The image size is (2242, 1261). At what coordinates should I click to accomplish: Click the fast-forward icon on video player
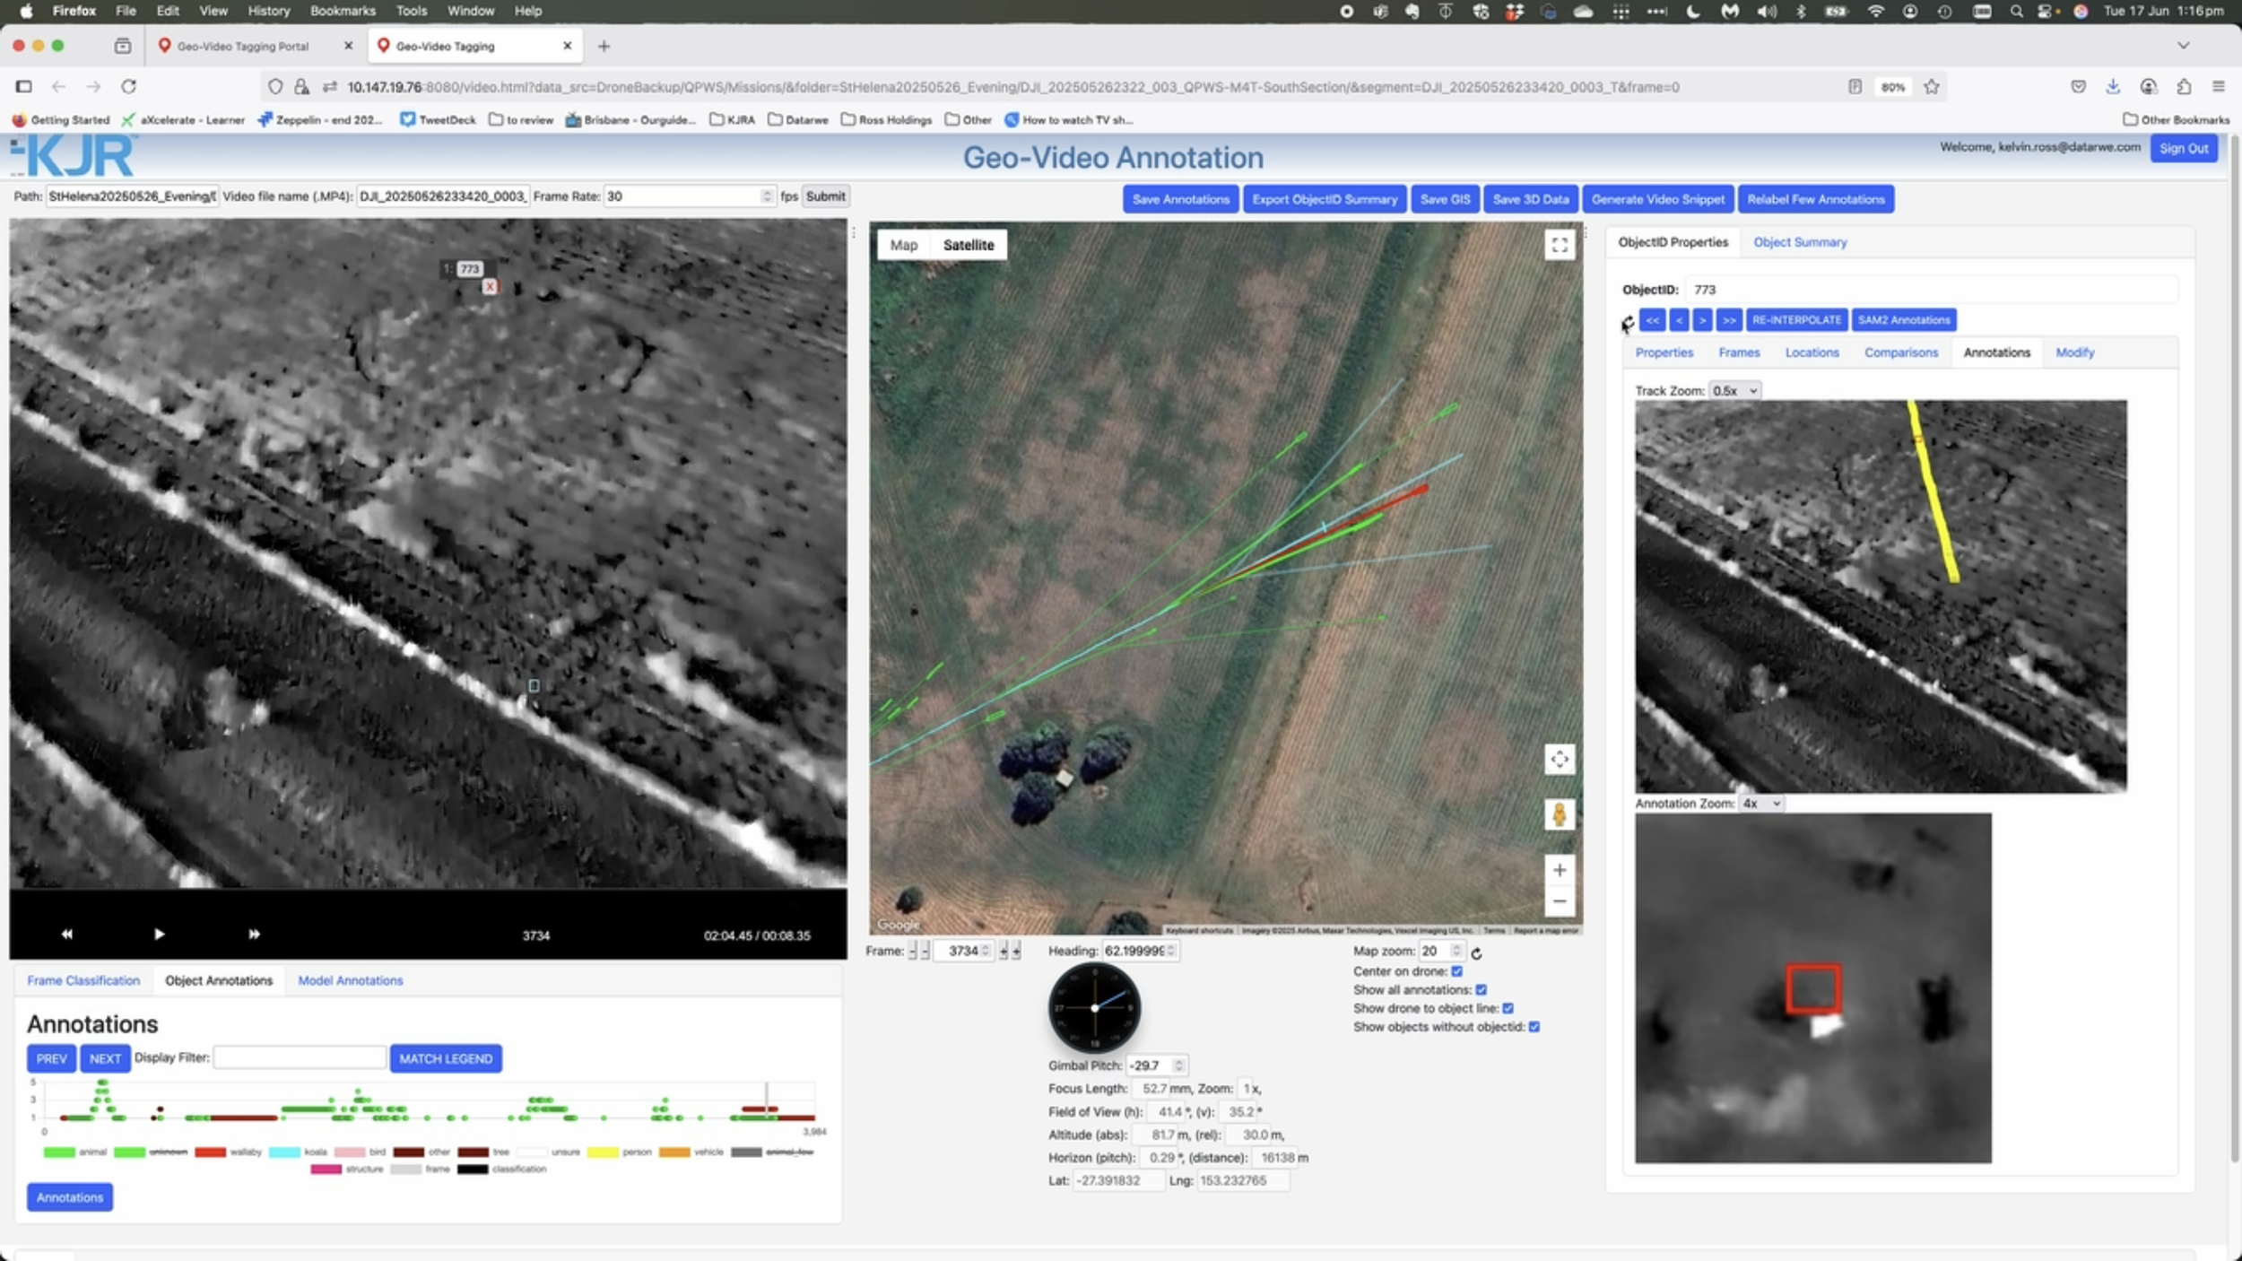click(254, 934)
